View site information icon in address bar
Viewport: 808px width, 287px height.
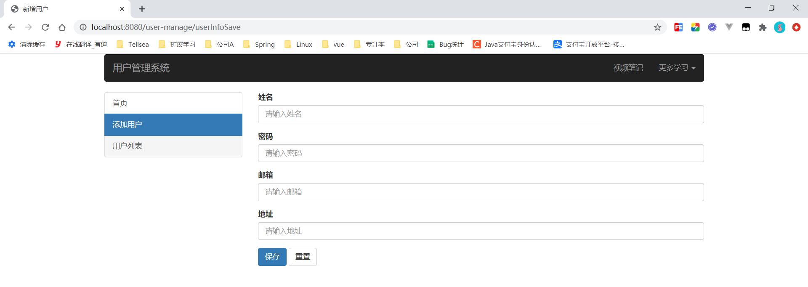click(83, 27)
